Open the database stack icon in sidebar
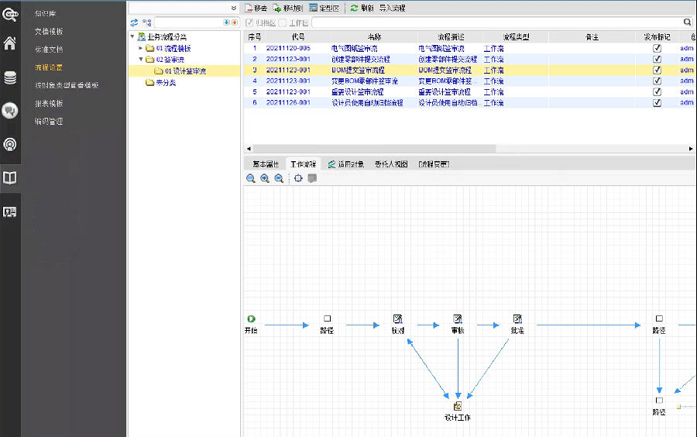 tap(10, 77)
